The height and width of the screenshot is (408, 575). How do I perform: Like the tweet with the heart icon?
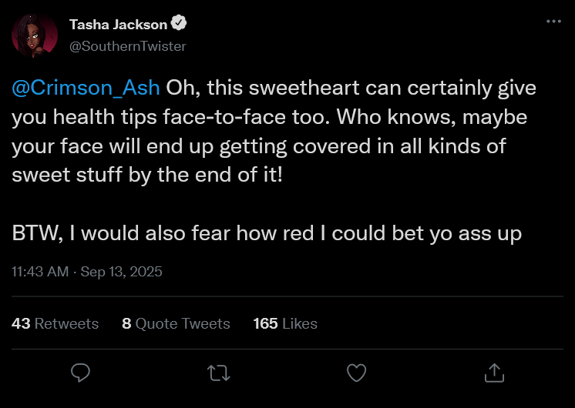pos(355,373)
